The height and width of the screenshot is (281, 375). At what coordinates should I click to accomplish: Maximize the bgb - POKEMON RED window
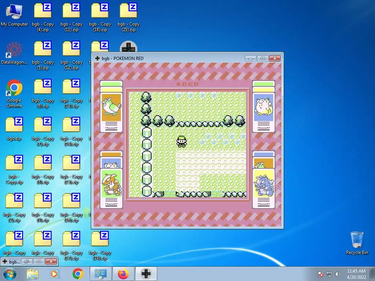click(263, 59)
